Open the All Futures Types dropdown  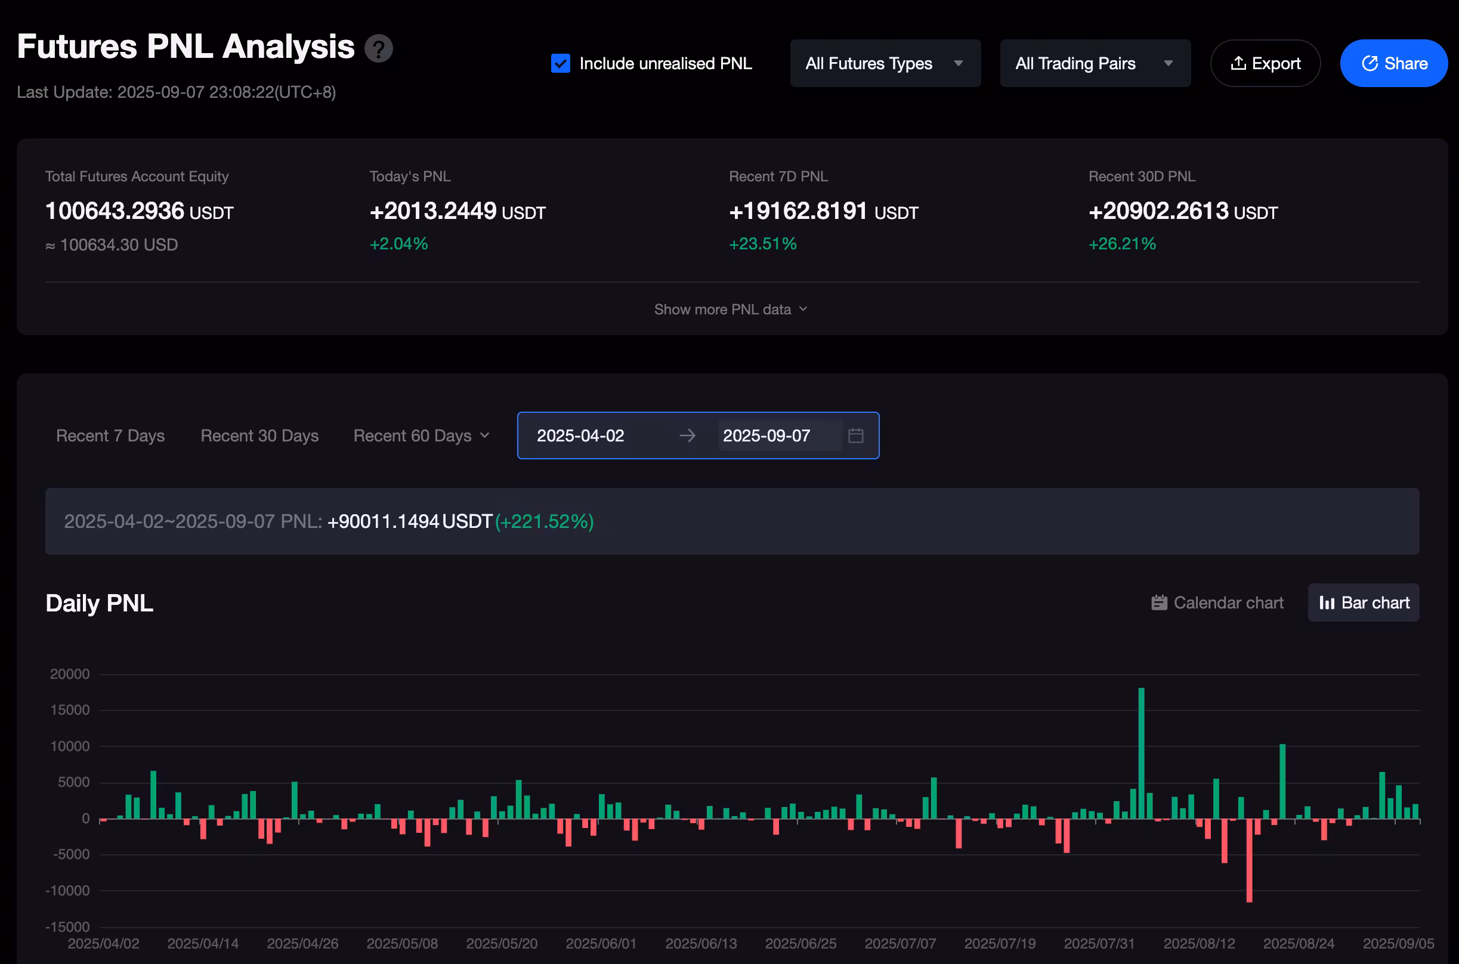[885, 63]
